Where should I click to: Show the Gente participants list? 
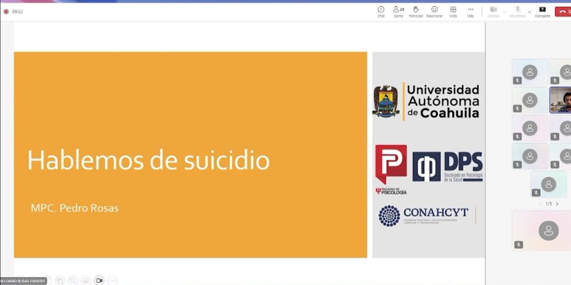tap(398, 12)
